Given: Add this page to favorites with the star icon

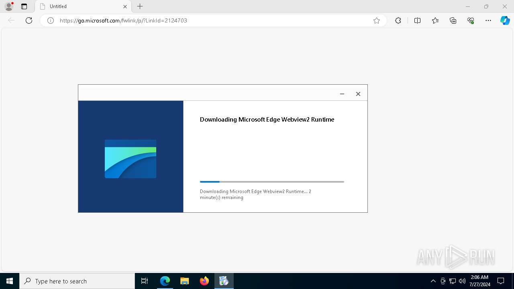Looking at the screenshot, I should tap(377, 20).
